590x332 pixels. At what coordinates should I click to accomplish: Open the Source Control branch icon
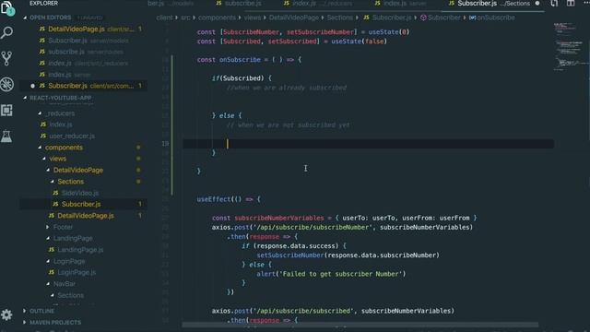6,58
